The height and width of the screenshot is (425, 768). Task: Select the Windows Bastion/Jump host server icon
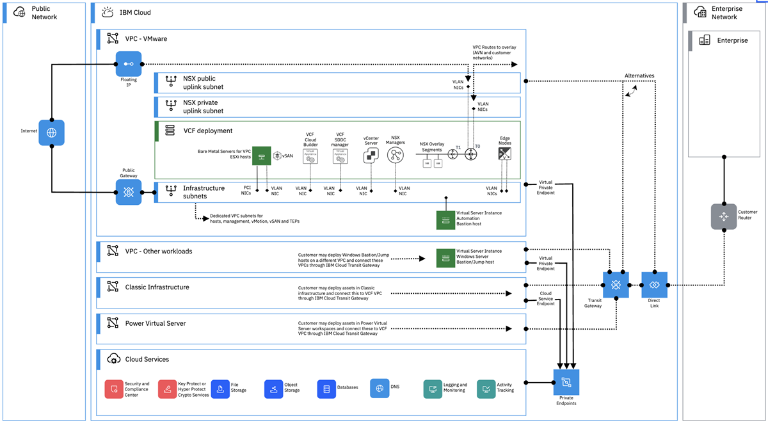point(445,258)
